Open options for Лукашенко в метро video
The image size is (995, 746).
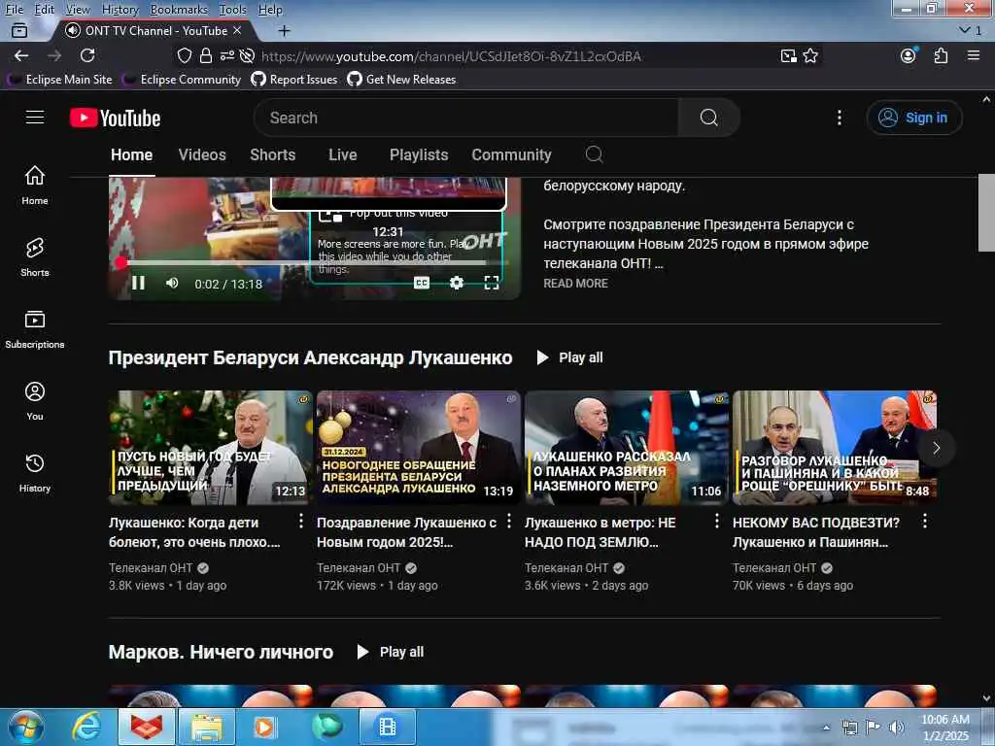point(717,522)
